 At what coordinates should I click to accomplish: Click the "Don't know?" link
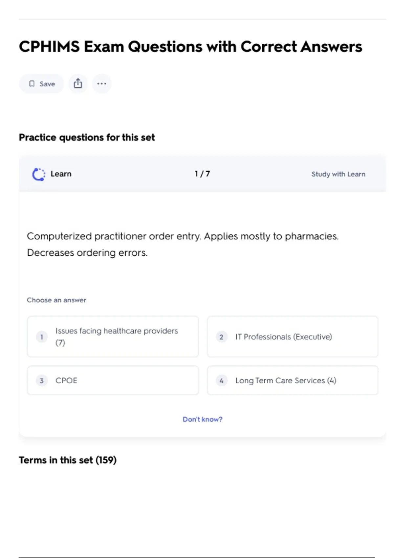pos(203,419)
